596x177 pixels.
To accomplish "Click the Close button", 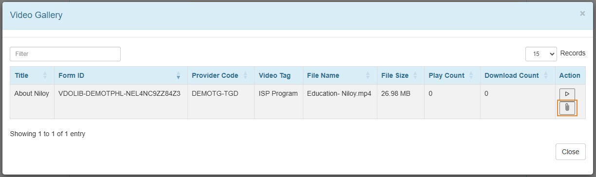I will [x=570, y=152].
